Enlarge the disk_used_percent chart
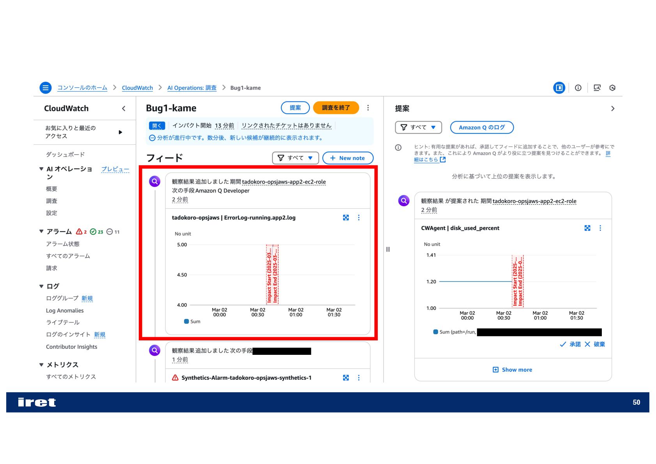The height and width of the screenshot is (464, 656). coord(587,228)
